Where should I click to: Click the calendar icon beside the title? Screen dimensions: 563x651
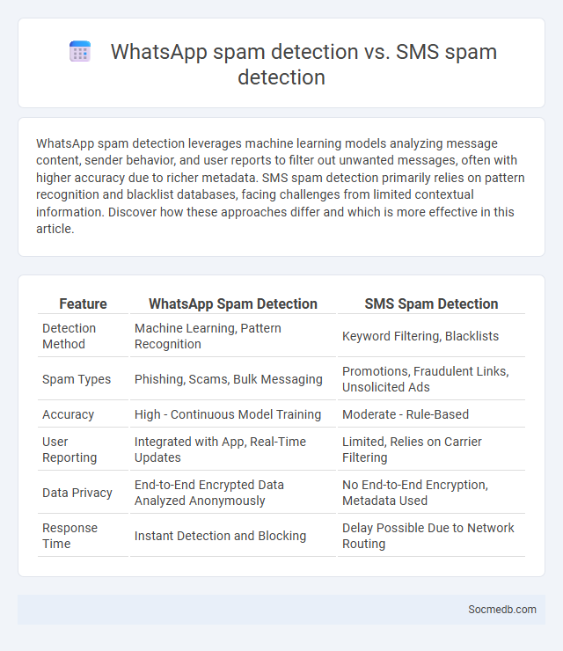click(80, 52)
